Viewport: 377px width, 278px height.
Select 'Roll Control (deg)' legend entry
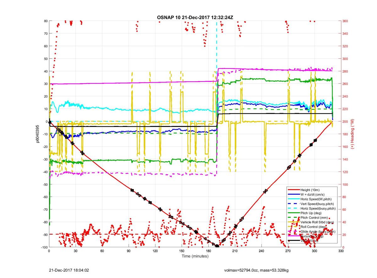click(x=314, y=227)
